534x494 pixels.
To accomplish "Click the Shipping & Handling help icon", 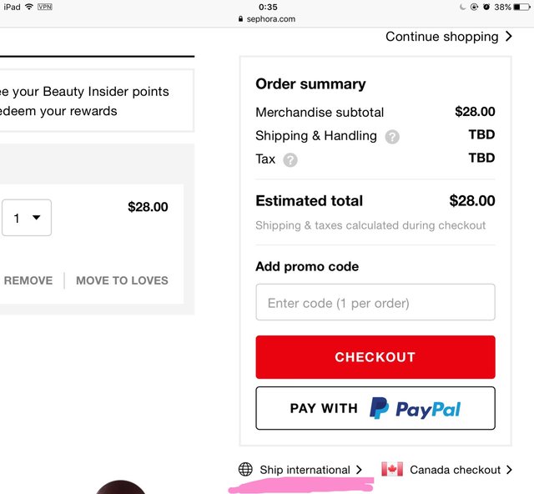I will tap(392, 136).
